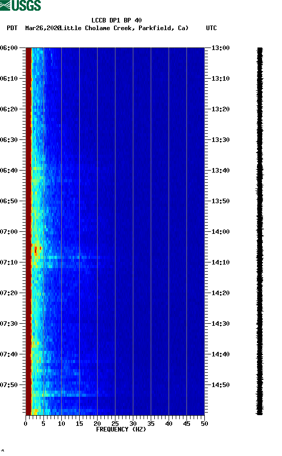This screenshot has height=456, width=282.
Task: Click the 13:00 UTC time label
Action: 220,47
